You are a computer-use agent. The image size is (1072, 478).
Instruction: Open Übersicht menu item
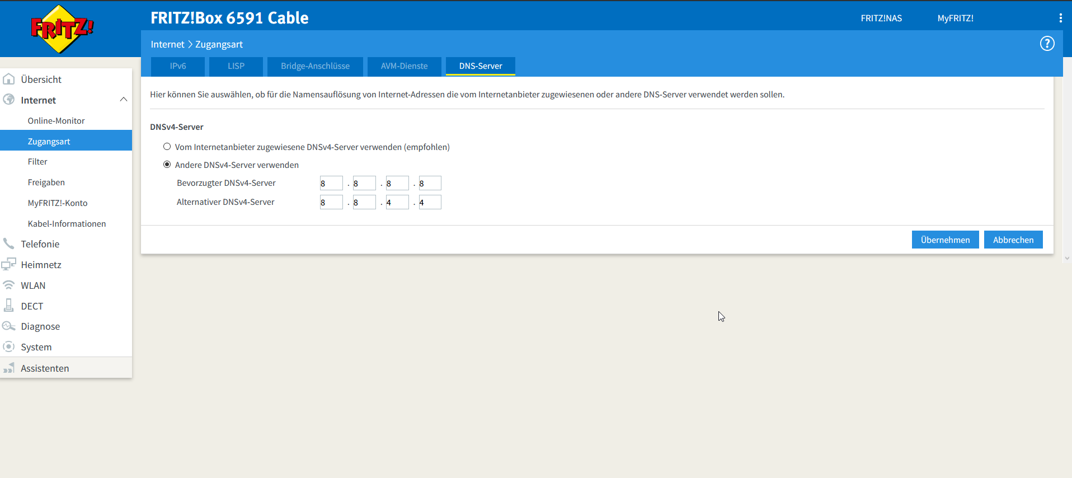[x=66, y=79]
